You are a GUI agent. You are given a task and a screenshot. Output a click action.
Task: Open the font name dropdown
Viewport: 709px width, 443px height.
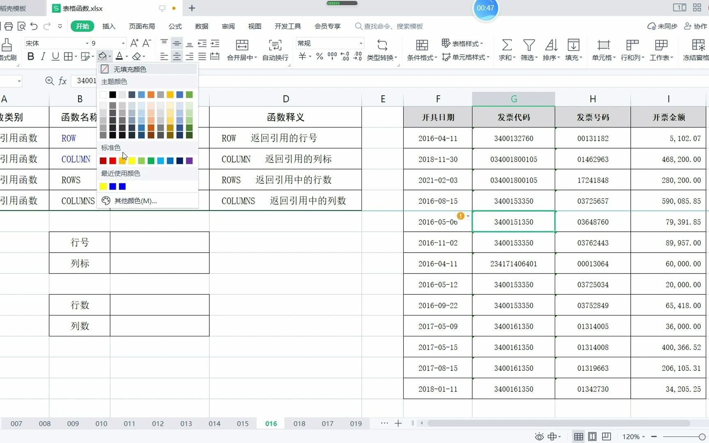tap(87, 43)
